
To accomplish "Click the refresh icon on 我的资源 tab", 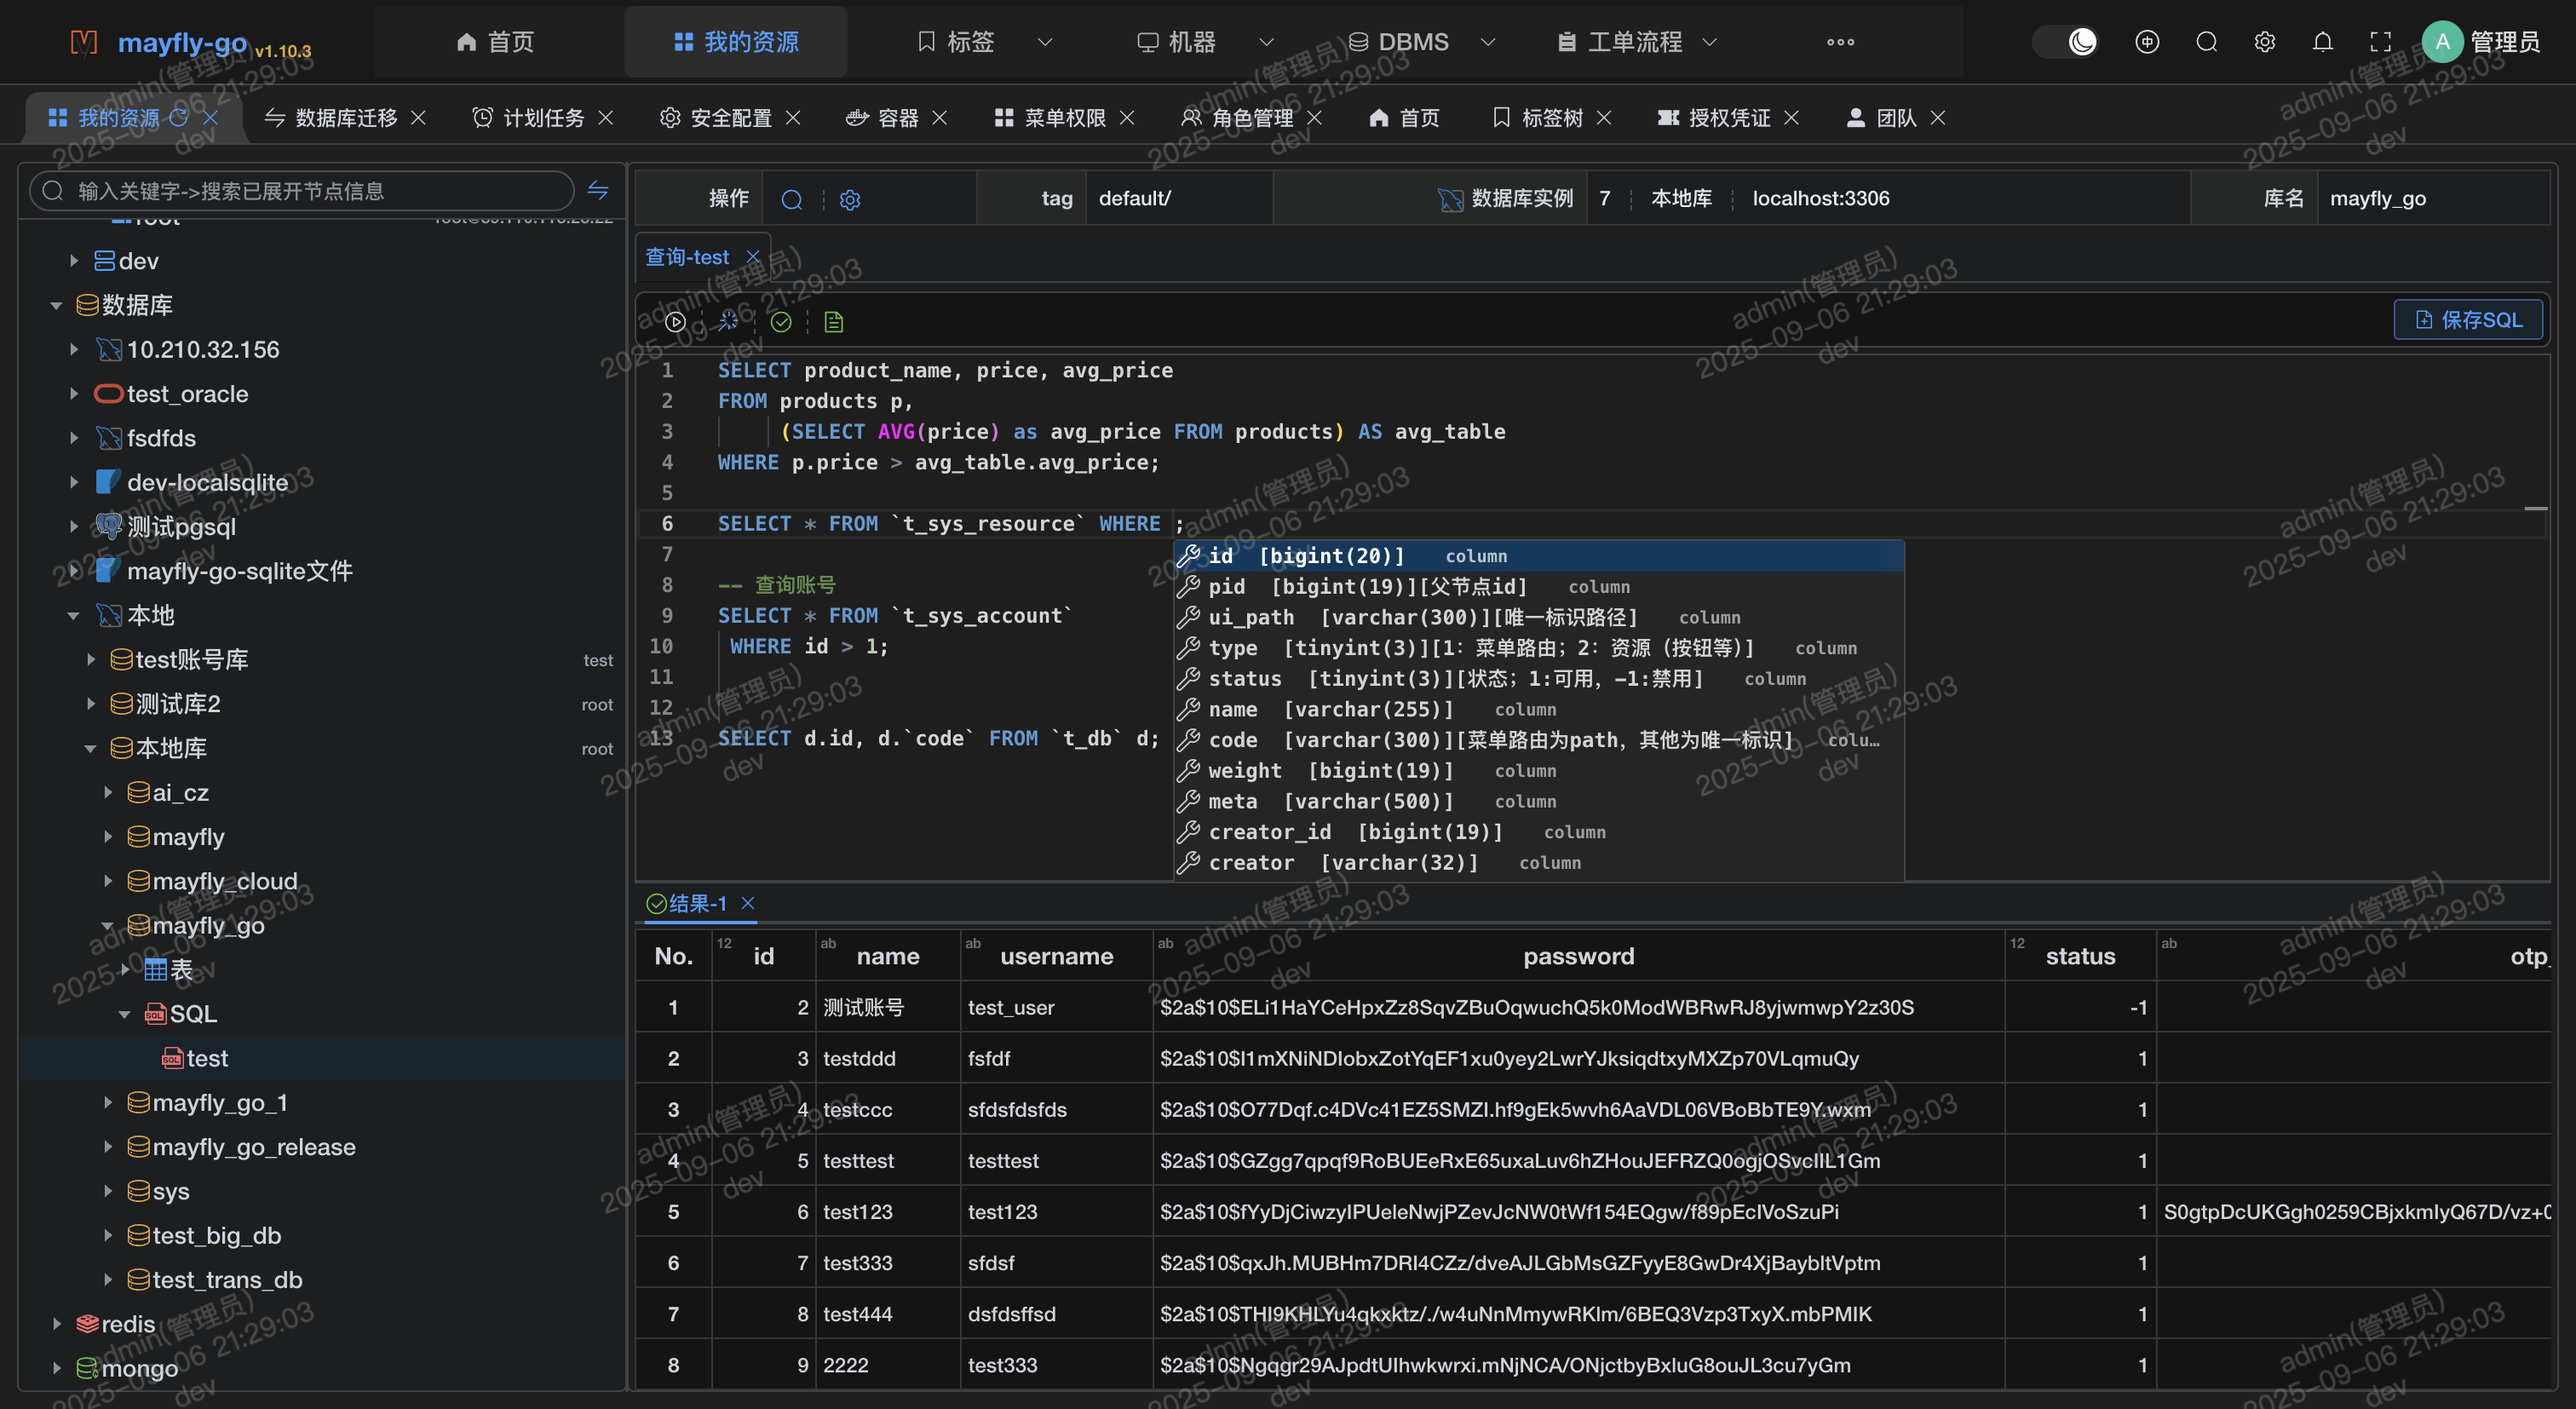I will 179,118.
